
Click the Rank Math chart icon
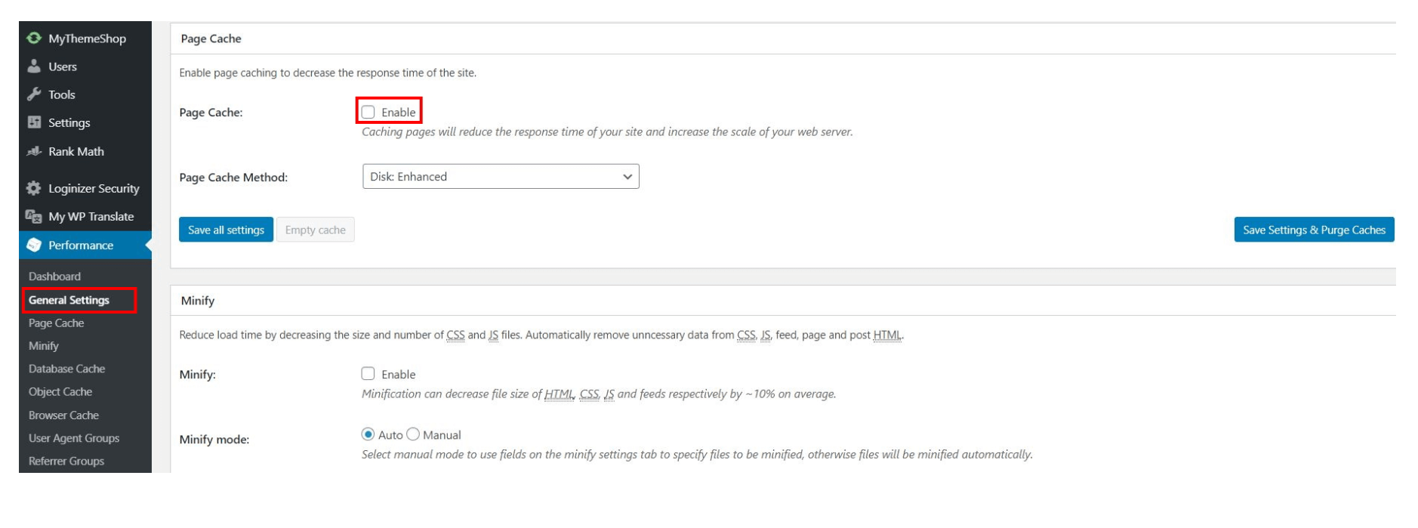[34, 151]
